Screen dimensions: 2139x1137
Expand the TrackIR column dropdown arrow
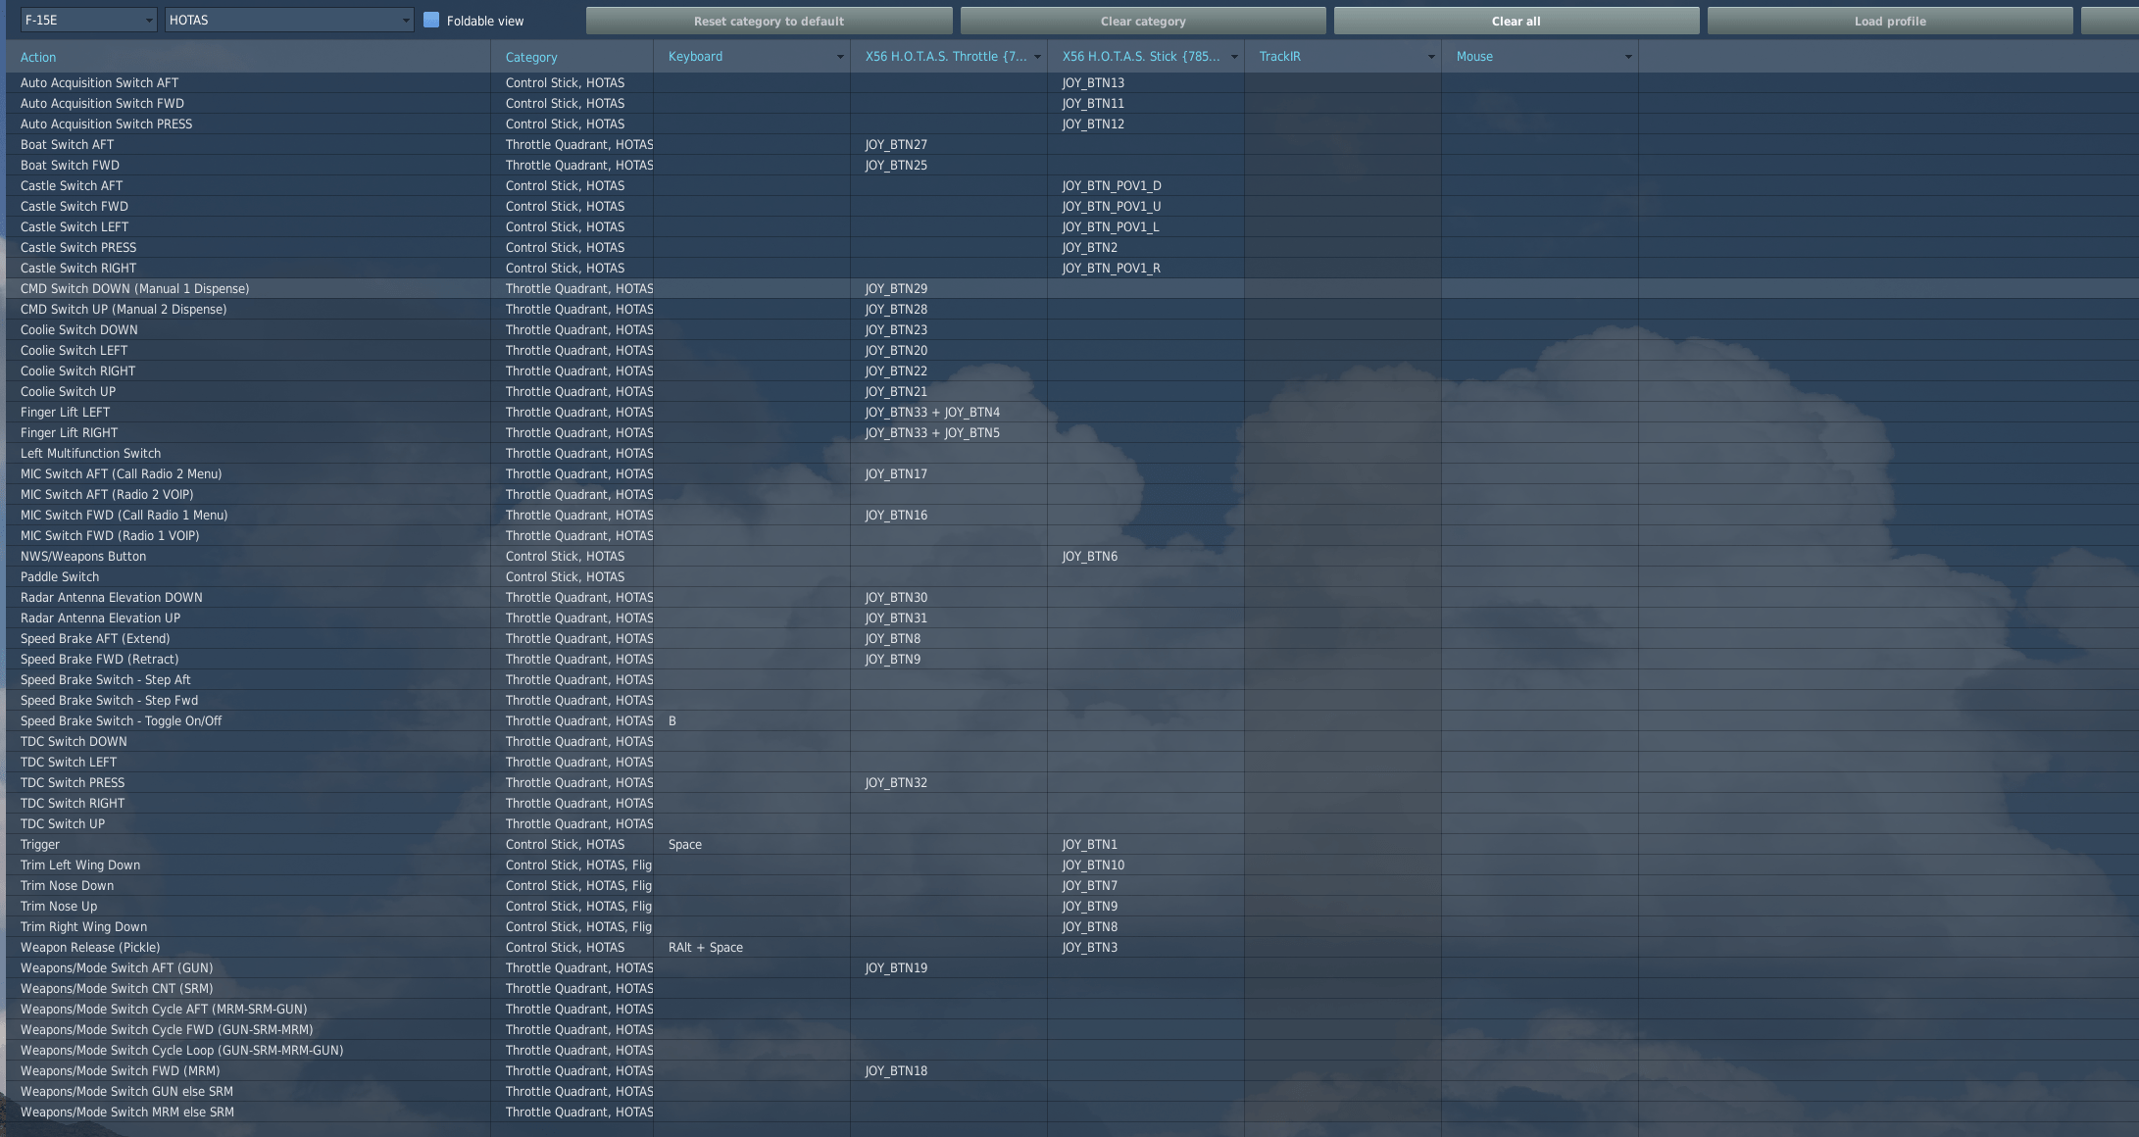[1430, 57]
